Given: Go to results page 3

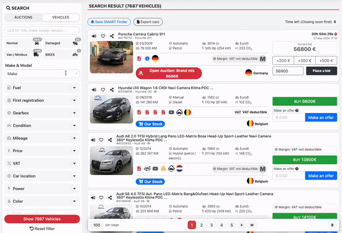Looking at the screenshot, I should (211, 225).
